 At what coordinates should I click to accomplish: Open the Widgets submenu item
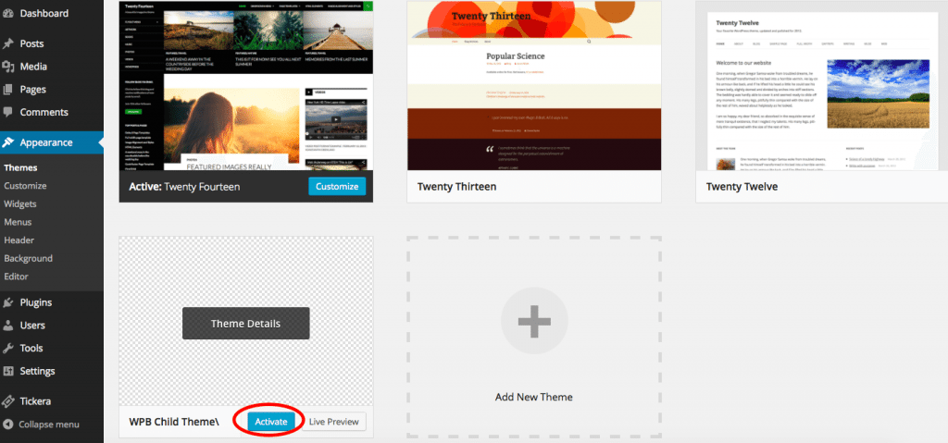pyautogui.click(x=20, y=203)
